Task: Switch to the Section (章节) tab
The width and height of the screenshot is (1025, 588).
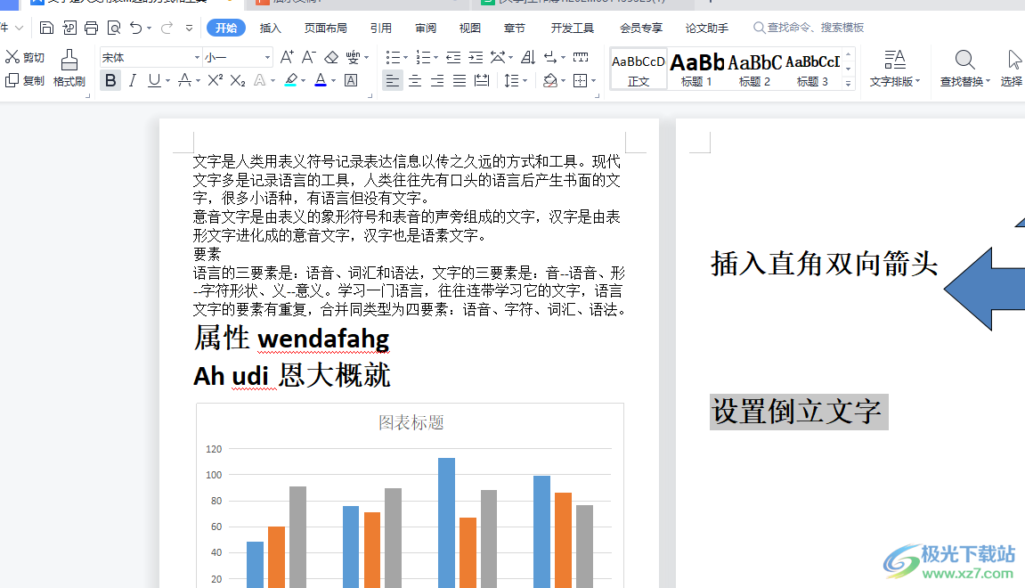Action: click(x=515, y=29)
